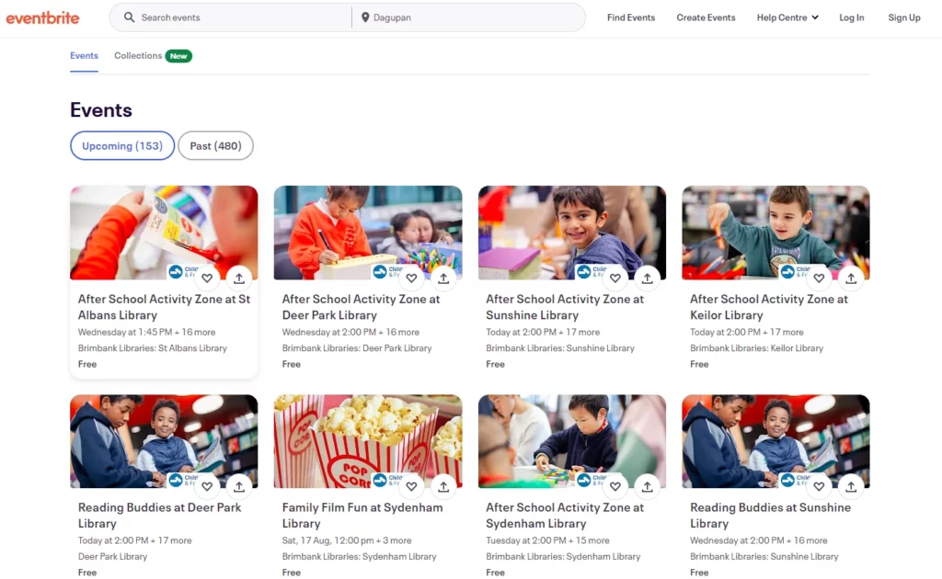Show Upcoming (153) events
Screen dimensions: 942x579
tap(122, 146)
